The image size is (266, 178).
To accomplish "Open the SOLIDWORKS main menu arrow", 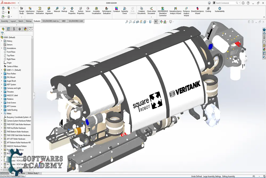I will (x=18, y=3).
